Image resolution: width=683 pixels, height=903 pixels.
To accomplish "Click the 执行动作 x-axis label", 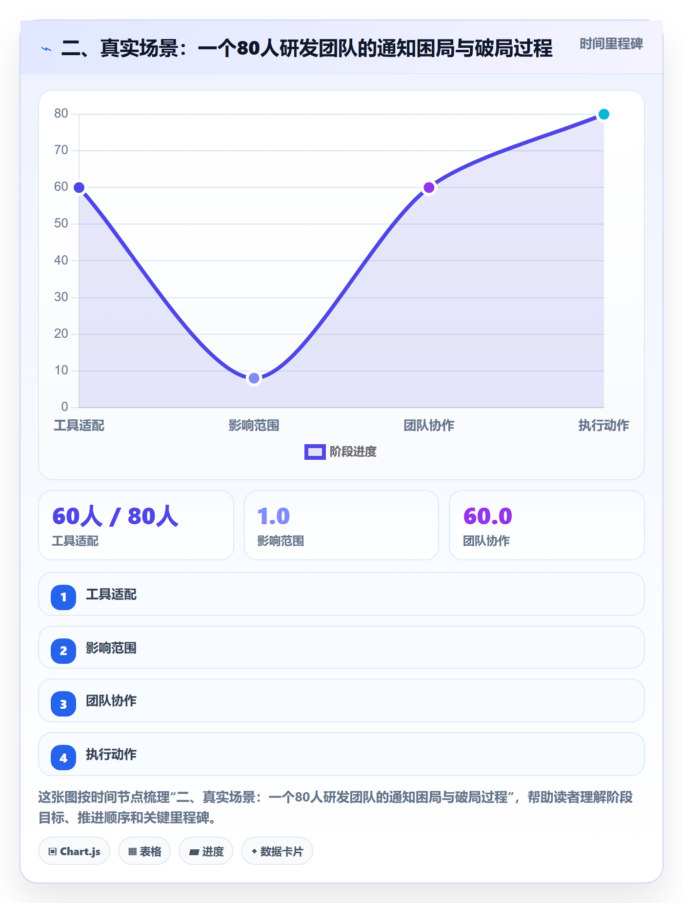I will click(604, 426).
